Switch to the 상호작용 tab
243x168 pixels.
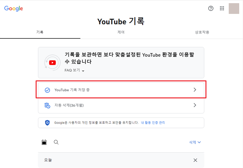202,32
